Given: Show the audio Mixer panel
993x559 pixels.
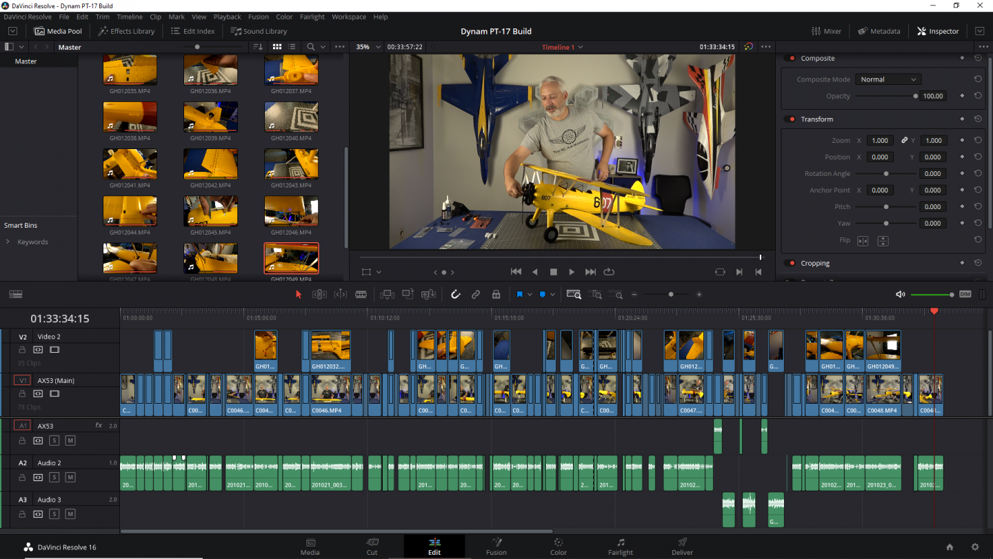Looking at the screenshot, I should pos(826,31).
